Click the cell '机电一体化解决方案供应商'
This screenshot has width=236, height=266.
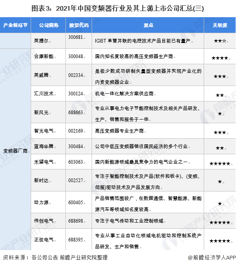pos(124,94)
